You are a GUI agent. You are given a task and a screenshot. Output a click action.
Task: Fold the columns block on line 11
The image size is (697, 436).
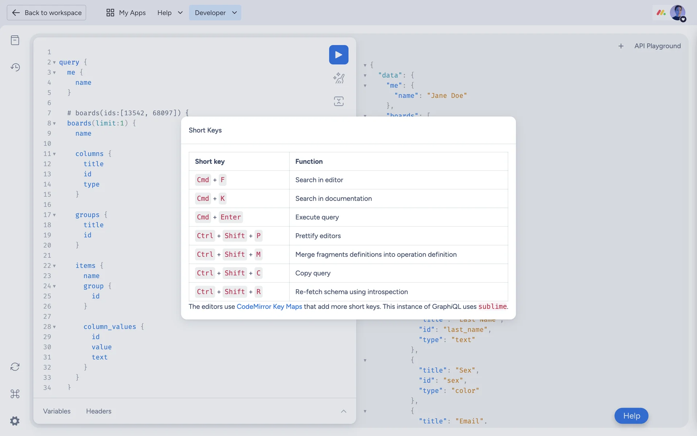click(x=54, y=154)
